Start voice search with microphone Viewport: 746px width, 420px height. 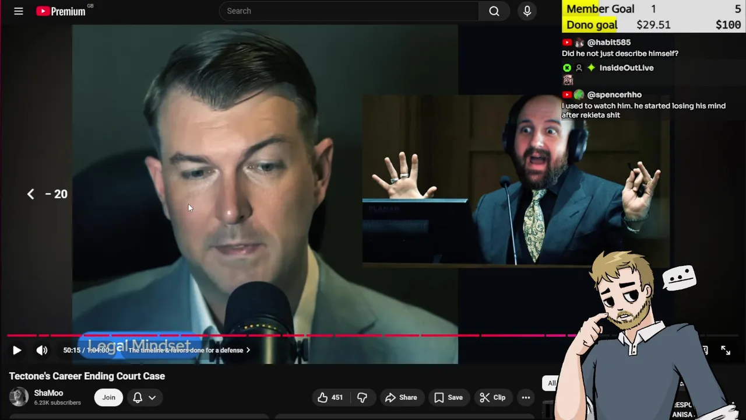point(527,11)
